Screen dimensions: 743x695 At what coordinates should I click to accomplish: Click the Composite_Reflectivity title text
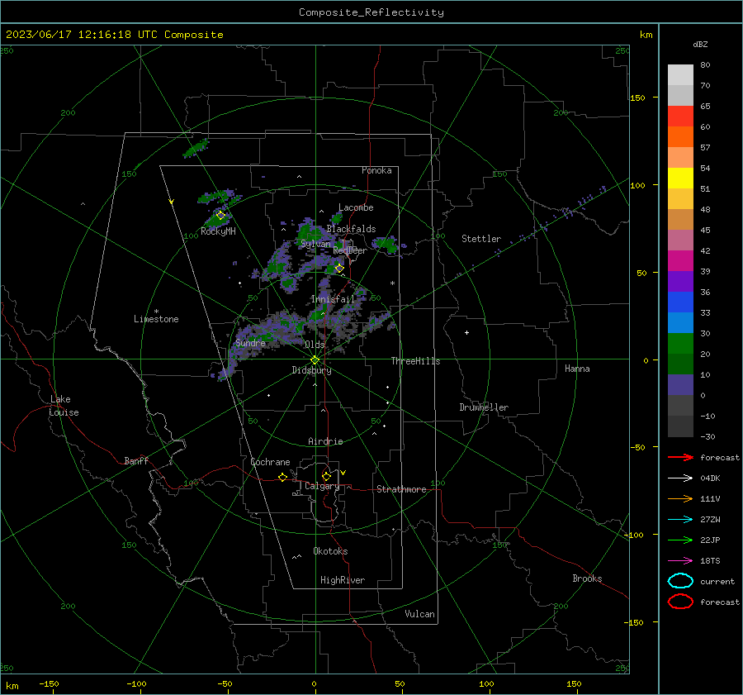click(371, 12)
